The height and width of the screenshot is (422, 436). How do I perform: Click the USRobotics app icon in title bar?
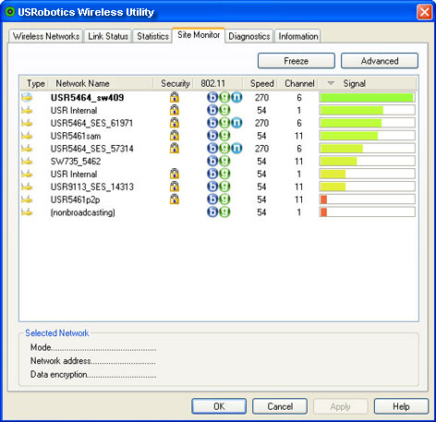10,12
